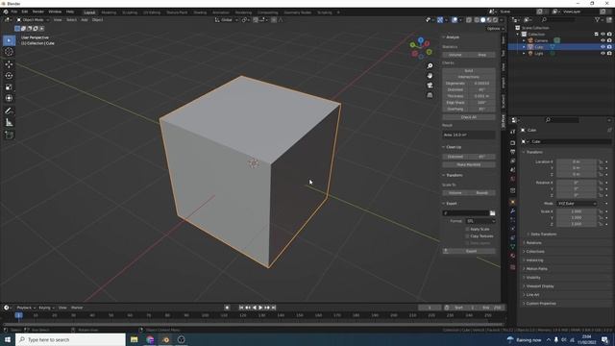Click the Export button

[469, 251]
